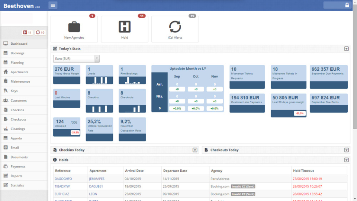
Task: Open the 8 Checkins stat tile
Action: coord(99,101)
